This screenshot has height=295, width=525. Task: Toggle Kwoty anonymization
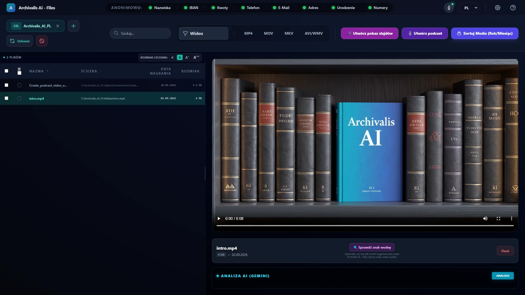(x=220, y=8)
